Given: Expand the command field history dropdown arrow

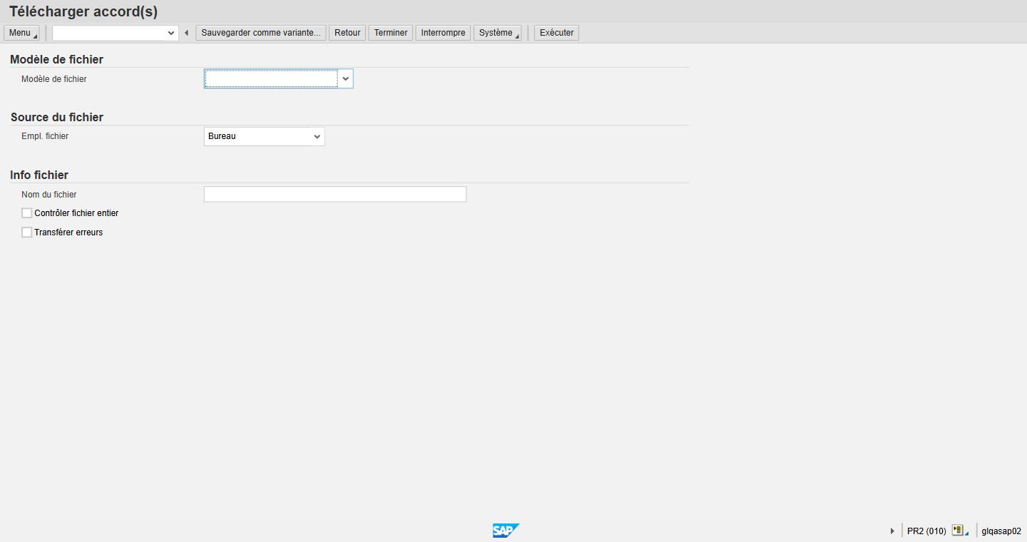Looking at the screenshot, I should pos(171,33).
